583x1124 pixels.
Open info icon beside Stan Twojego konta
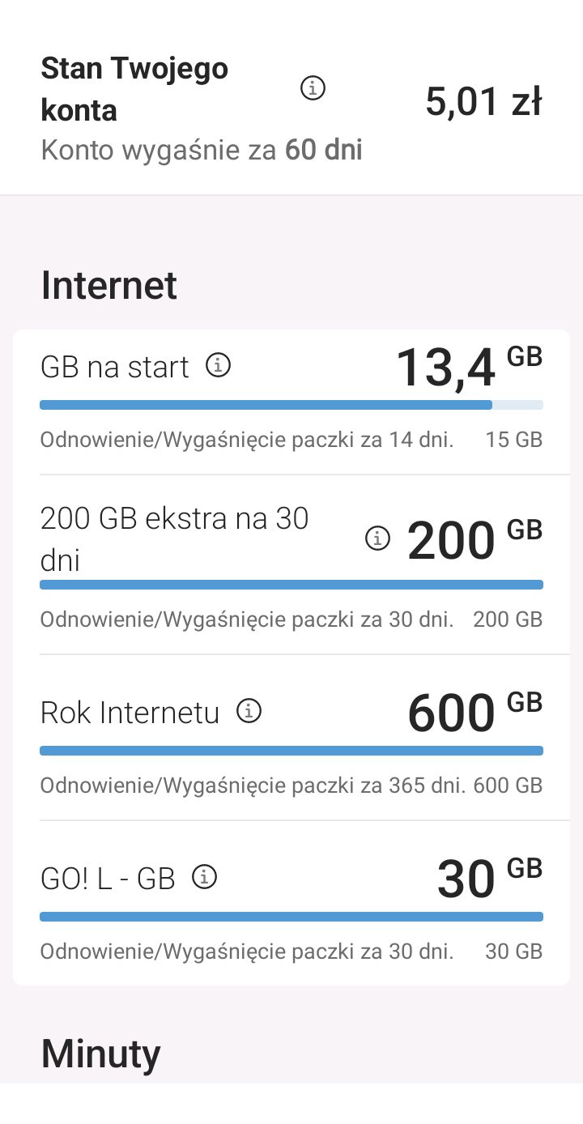[x=313, y=87]
